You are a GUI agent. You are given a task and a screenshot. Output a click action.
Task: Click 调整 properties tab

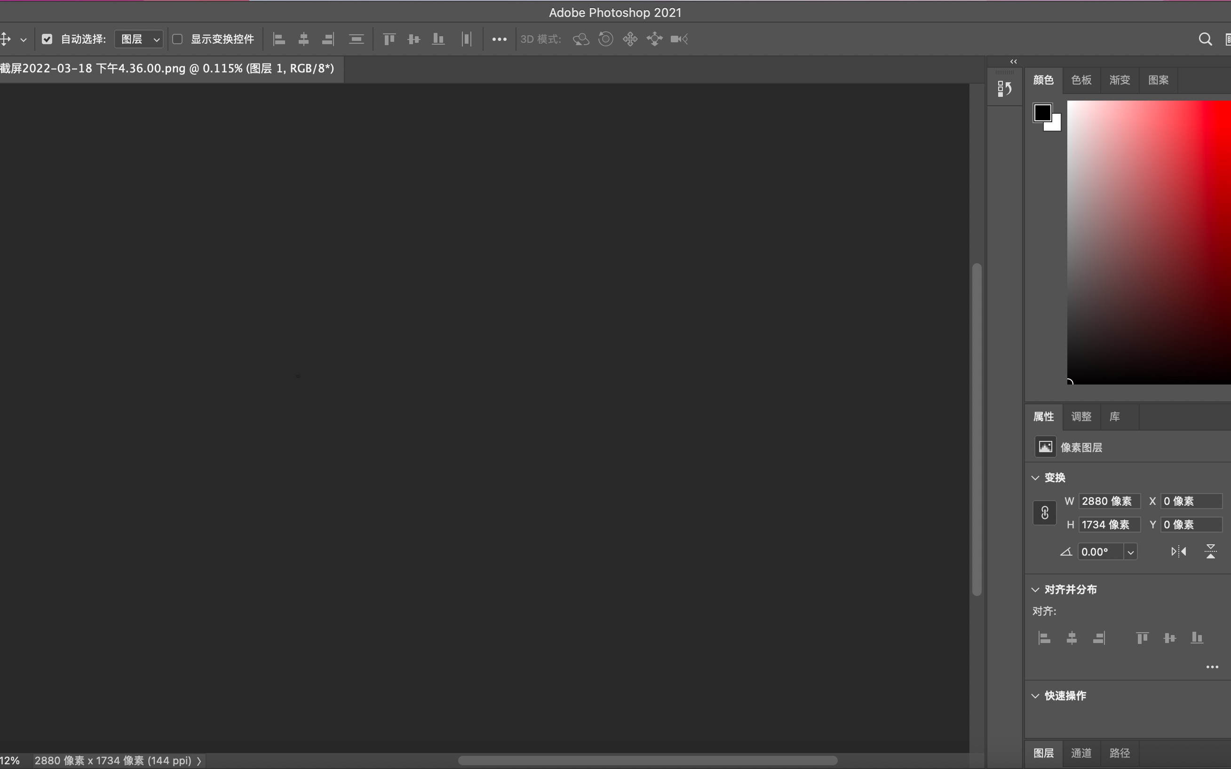[1081, 416]
